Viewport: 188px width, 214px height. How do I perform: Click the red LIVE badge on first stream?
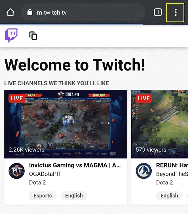point(17,98)
